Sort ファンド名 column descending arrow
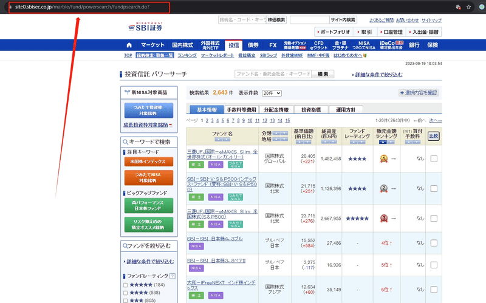Image resolution: width=486 pixels, height=303 pixels. pyautogui.click(x=226, y=140)
